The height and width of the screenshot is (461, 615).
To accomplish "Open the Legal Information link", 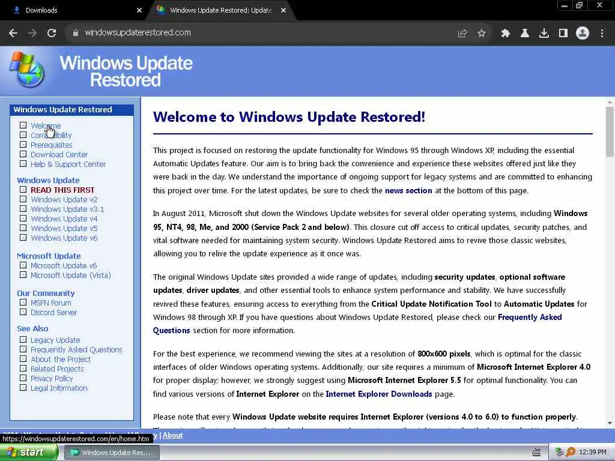I will [59, 388].
